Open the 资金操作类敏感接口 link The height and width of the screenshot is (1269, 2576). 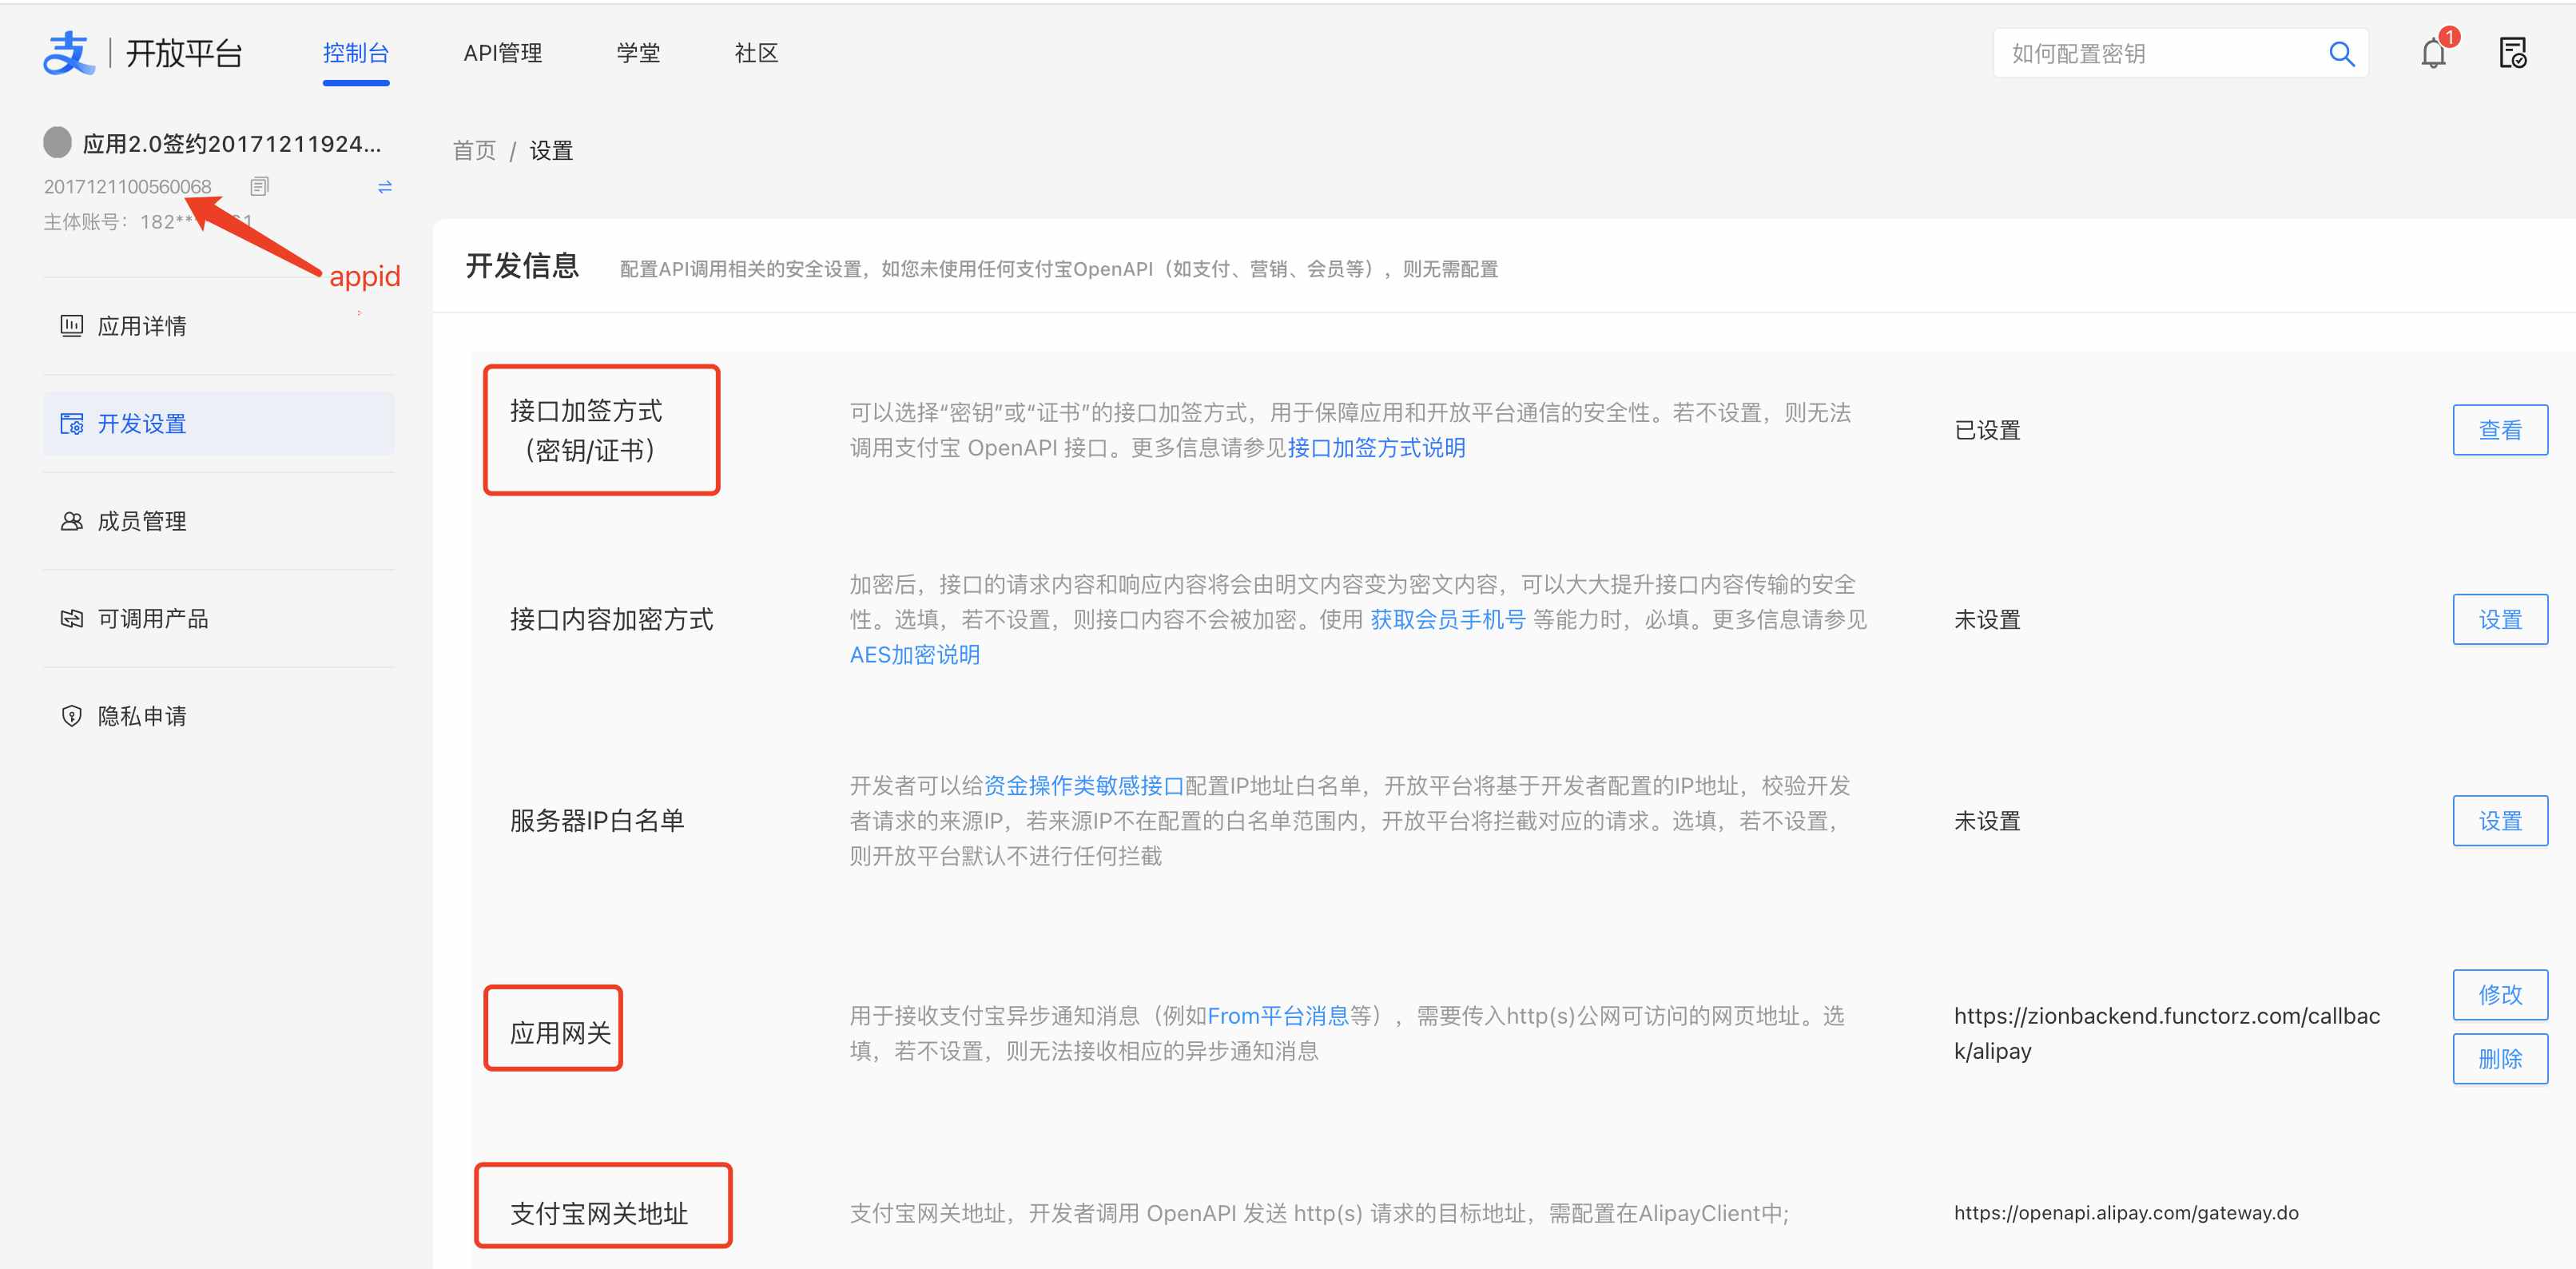pyautogui.click(x=1084, y=786)
